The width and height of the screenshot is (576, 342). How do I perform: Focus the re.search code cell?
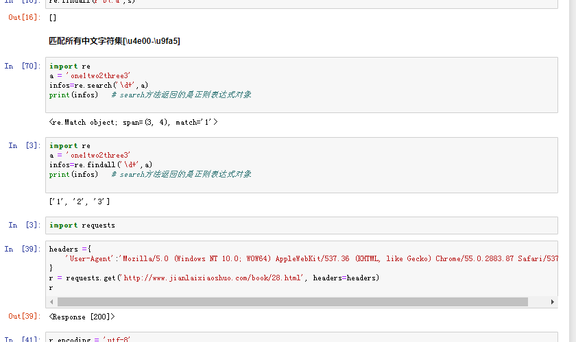(x=302, y=84)
